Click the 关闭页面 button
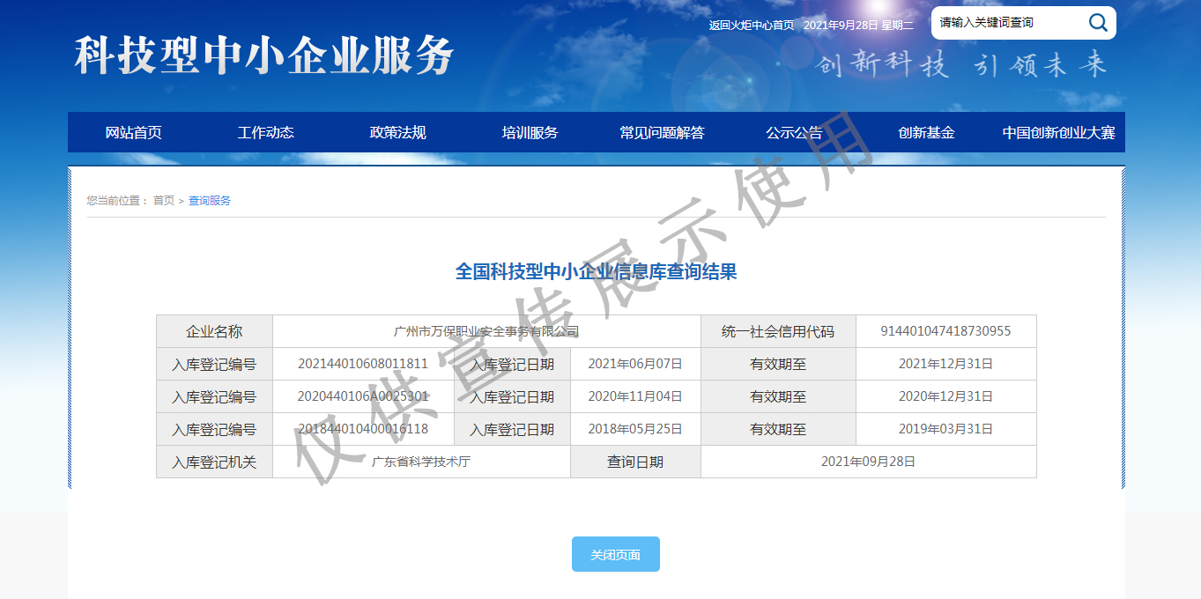1201x599 pixels. point(615,554)
